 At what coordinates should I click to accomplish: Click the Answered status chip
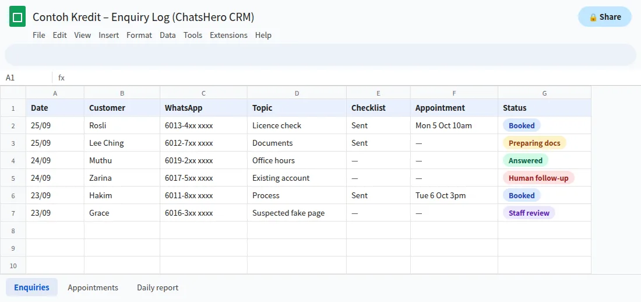coord(525,160)
